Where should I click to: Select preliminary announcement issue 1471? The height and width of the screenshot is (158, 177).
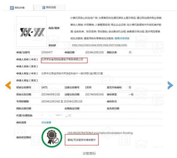pyautogui.click(x=45, y=87)
